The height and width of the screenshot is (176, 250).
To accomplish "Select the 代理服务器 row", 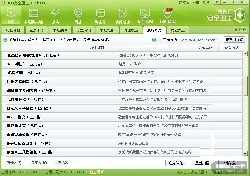I will pos(122,99).
